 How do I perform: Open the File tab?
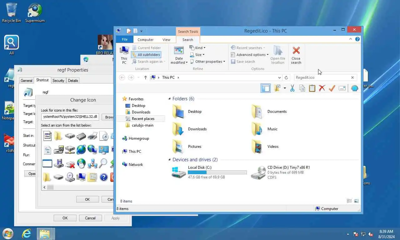[x=125, y=39]
